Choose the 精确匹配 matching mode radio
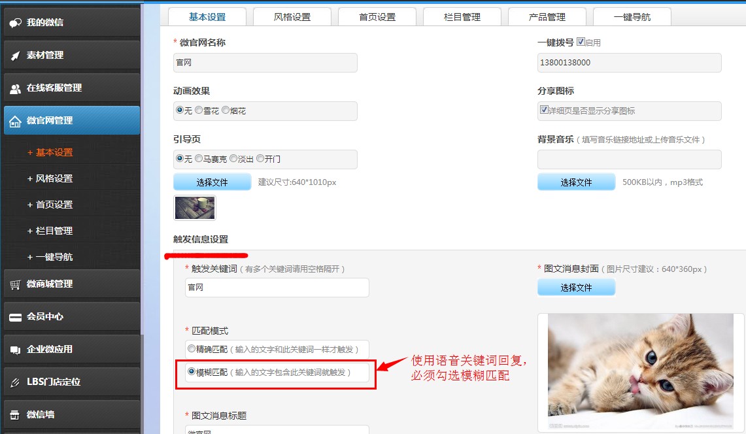 [x=192, y=348]
